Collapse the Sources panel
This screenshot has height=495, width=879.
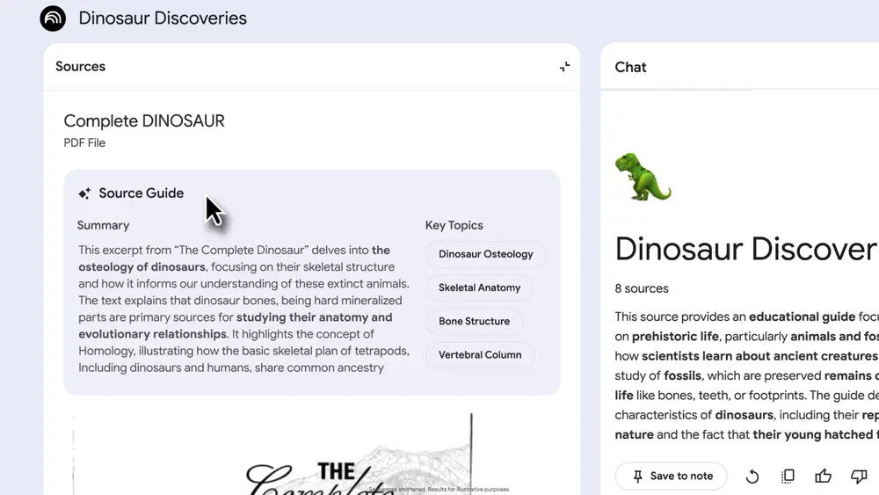[x=564, y=67]
